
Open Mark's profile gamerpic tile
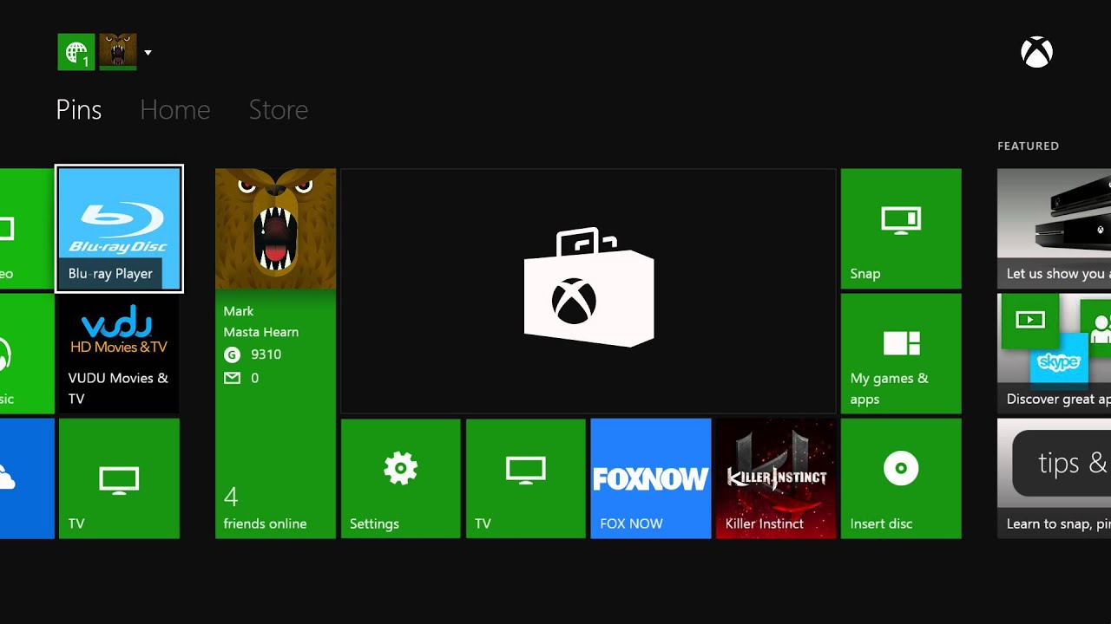point(275,229)
